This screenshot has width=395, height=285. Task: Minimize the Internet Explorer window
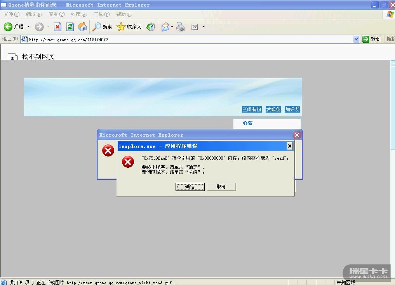pyautogui.click(x=374, y=5)
